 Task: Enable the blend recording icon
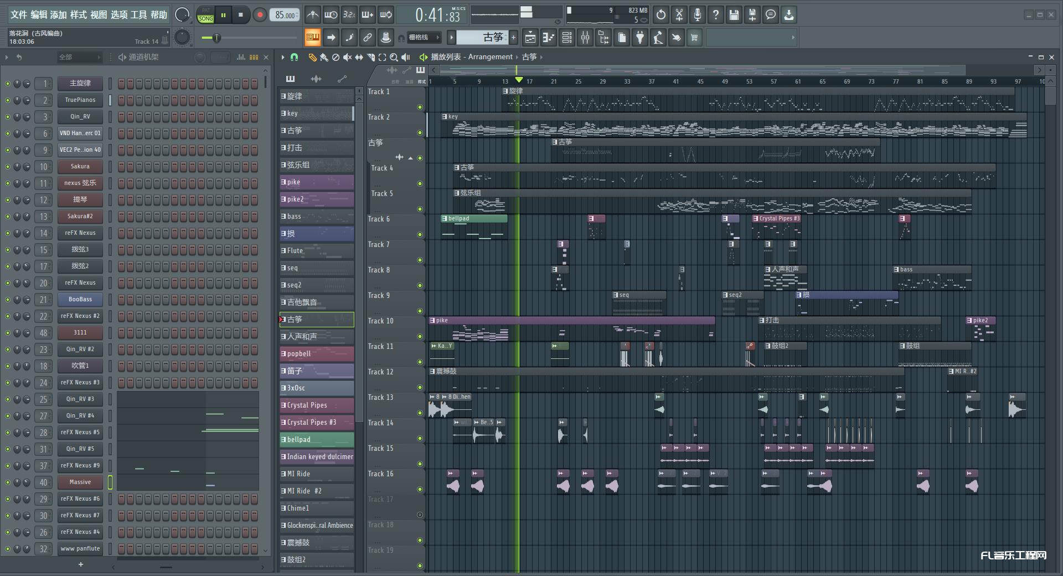(x=367, y=15)
